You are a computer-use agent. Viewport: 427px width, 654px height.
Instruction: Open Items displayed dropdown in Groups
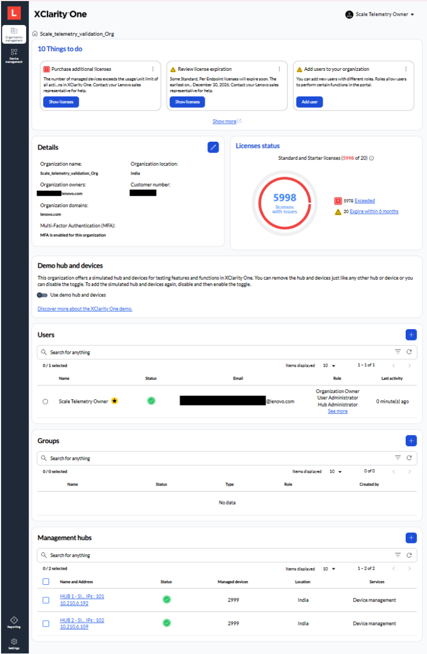pyautogui.click(x=335, y=471)
